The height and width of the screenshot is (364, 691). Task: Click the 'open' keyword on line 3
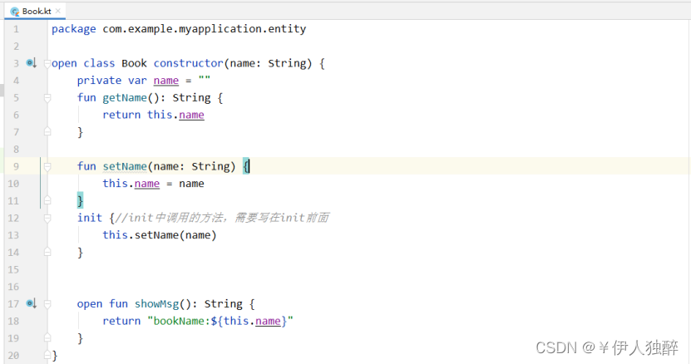pos(64,64)
